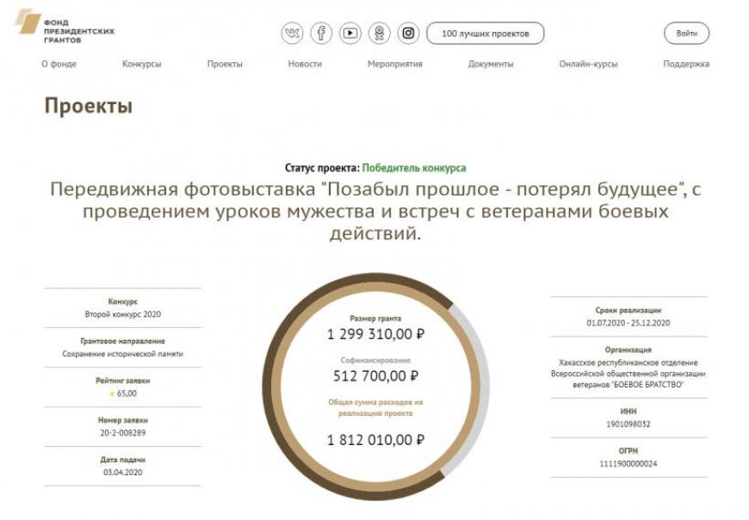This screenshot has width=749, height=520.
Task: Open the Instagram profile icon
Action: [408, 34]
